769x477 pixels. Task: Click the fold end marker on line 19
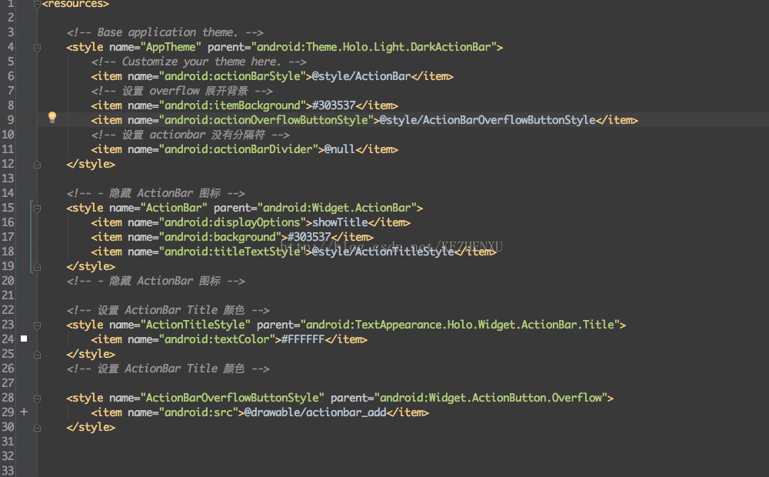pyautogui.click(x=37, y=267)
